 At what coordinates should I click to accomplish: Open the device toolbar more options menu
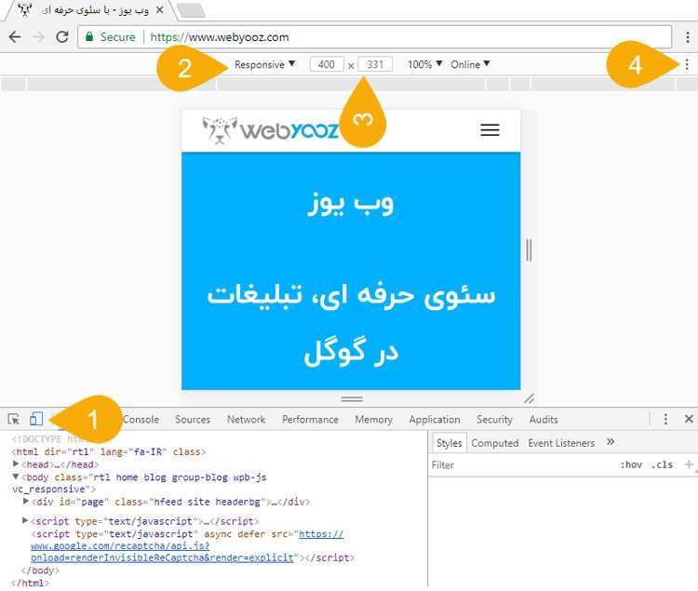pyautogui.click(x=687, y=64)
